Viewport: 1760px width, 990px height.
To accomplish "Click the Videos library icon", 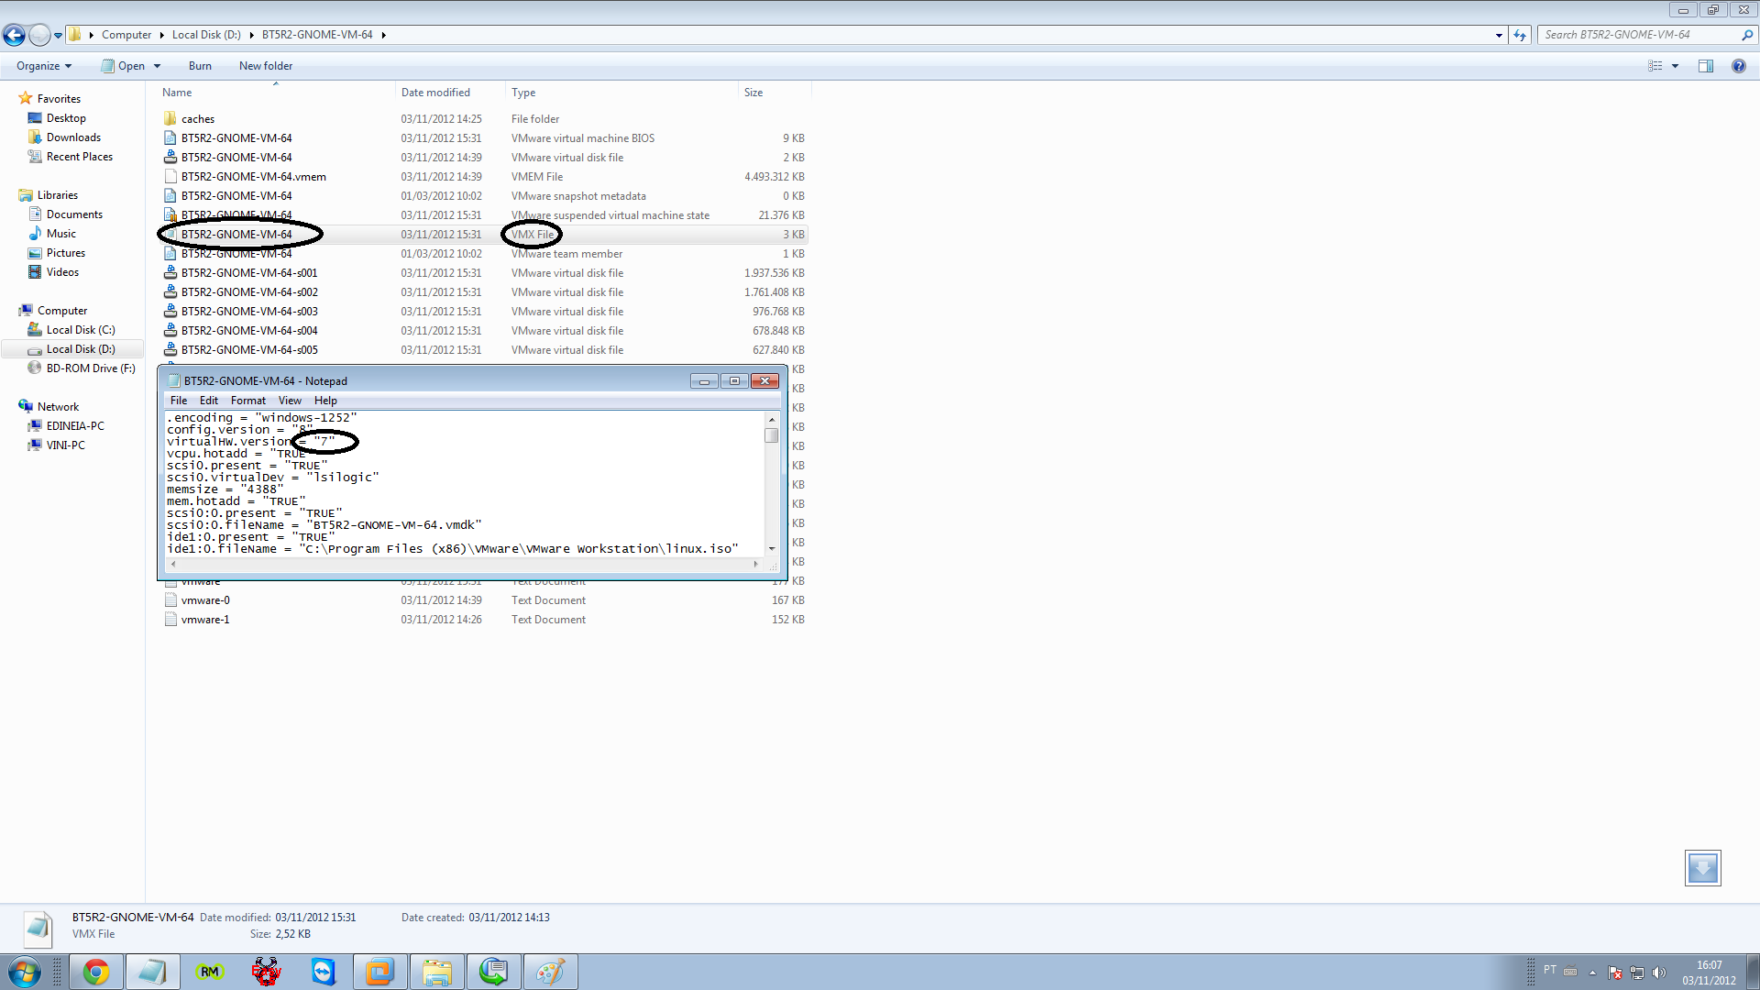I will point(35,272).
